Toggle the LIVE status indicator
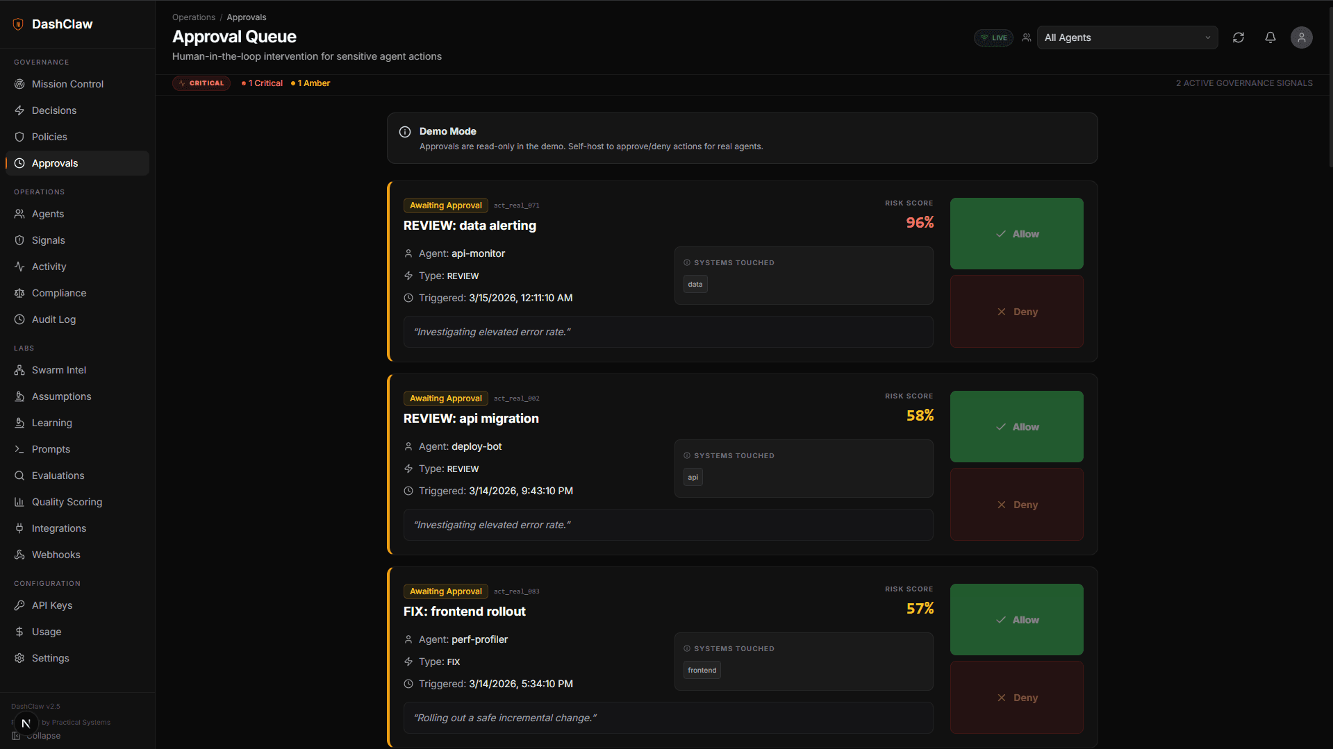The image size is (1333, 749). pyautogui.click(x=993, y=37)
